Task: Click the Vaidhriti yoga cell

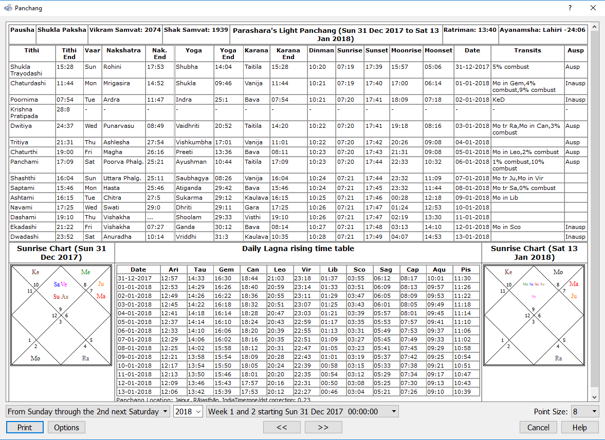Action: point(194,129)
